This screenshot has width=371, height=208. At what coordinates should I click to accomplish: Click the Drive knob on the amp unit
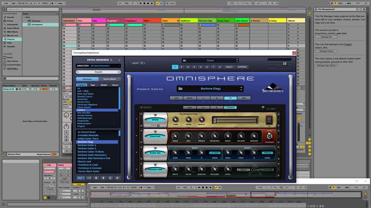228,136
